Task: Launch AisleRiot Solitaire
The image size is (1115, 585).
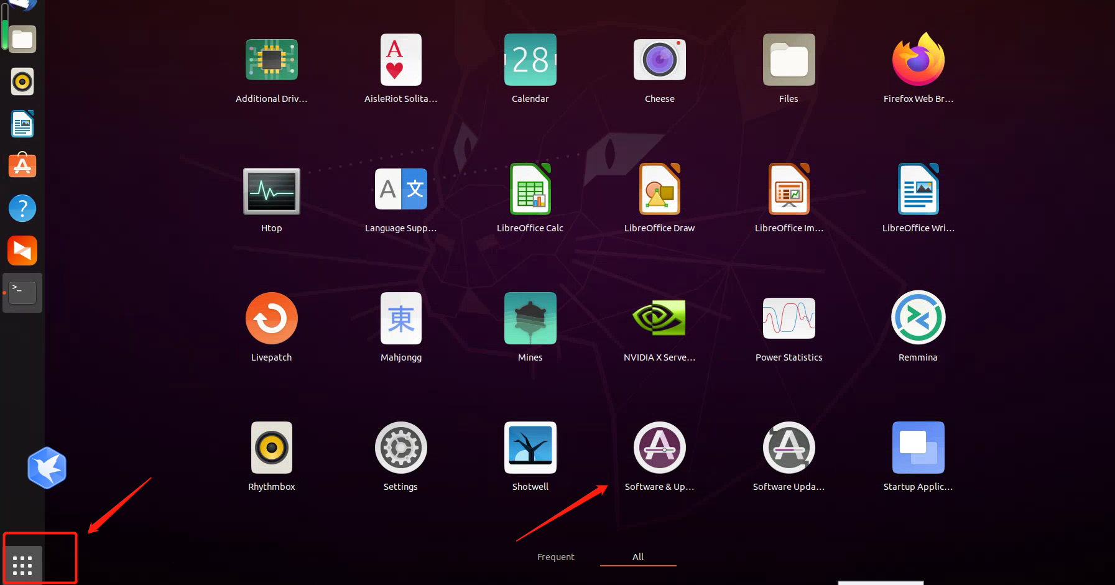Action: [401, 60]
